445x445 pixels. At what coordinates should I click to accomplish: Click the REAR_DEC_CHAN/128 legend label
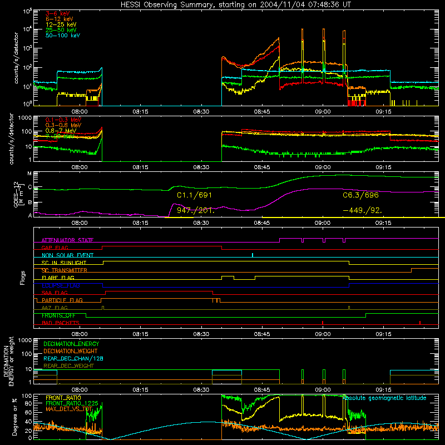pos(73,359)
